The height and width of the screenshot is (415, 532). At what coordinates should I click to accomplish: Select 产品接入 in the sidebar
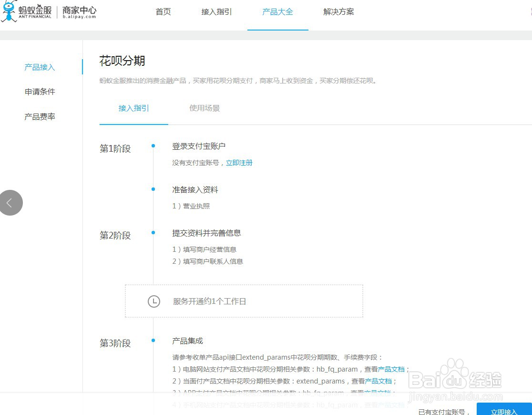[40, 67]
